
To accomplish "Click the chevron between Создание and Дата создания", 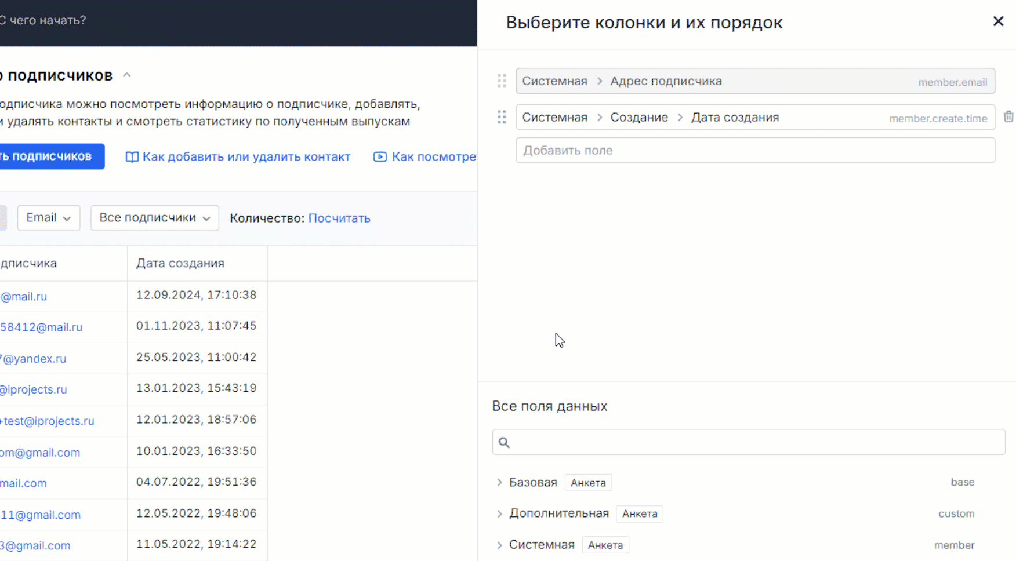I will (680, 116).
